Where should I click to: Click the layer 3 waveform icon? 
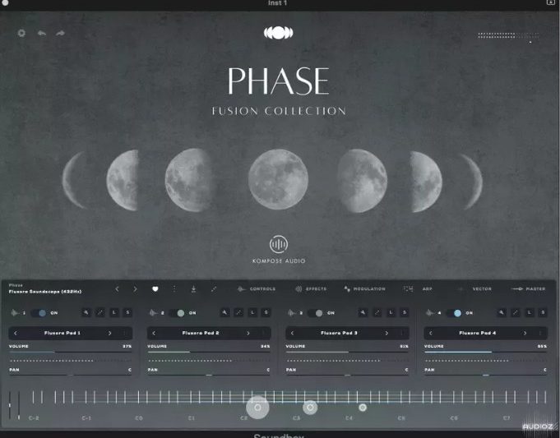(x=291, y=313)
